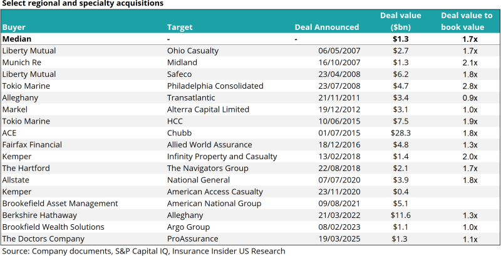Click the source line mentioning S&P Capital IQ
This screenshot has height=256, width=501.
144,251
